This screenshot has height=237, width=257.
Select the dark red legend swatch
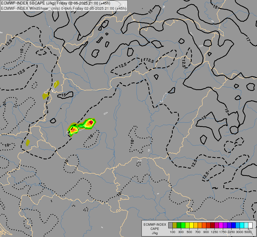click(x=213, y=225)
